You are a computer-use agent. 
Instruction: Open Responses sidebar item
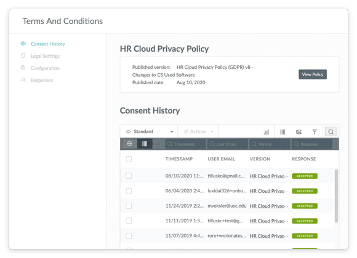42,80
